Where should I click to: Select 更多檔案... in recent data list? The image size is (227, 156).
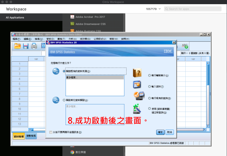point(95,78)
